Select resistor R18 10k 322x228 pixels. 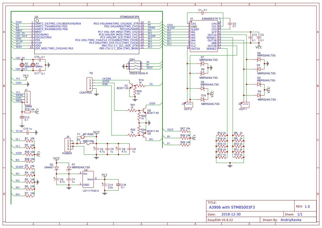pyautogui.click(x=28, y=112)
